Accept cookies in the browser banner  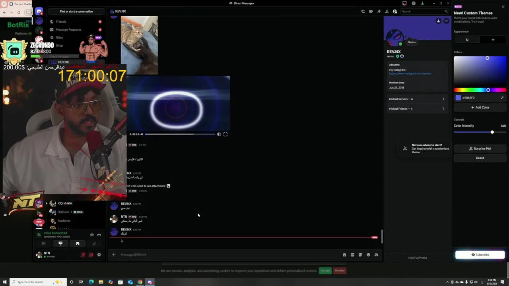[x=325, y=271]
